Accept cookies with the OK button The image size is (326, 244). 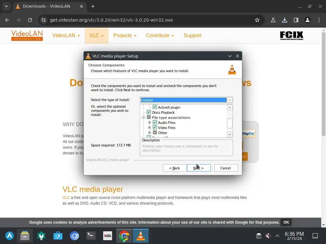pos(286,222)
